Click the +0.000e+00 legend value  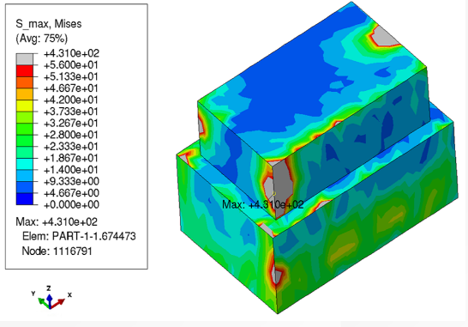pos(71,205)
